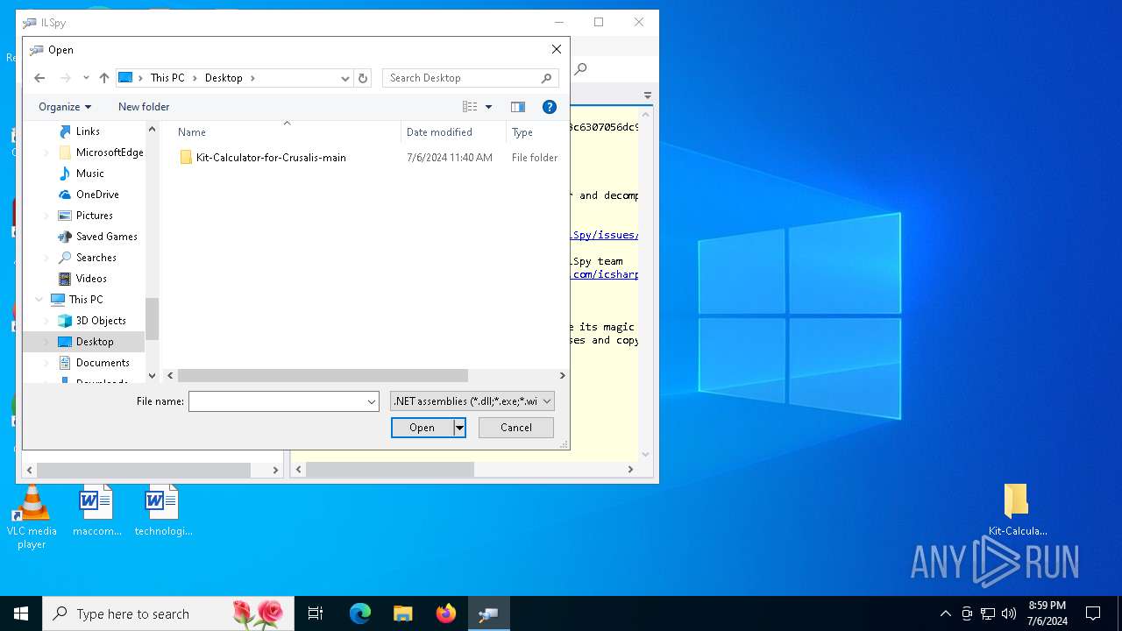Collapse the This PC tree node
Viewport: 1122px width, 631px height.
[39, 300]
